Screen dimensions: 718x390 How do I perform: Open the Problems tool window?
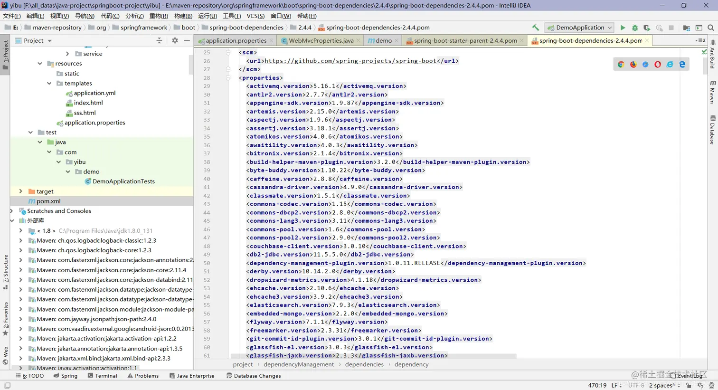tap(143, 376)
